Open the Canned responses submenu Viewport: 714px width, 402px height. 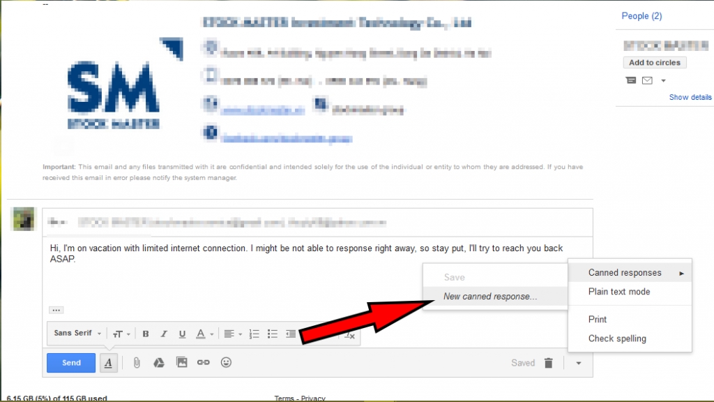click(x=630, y=273)
